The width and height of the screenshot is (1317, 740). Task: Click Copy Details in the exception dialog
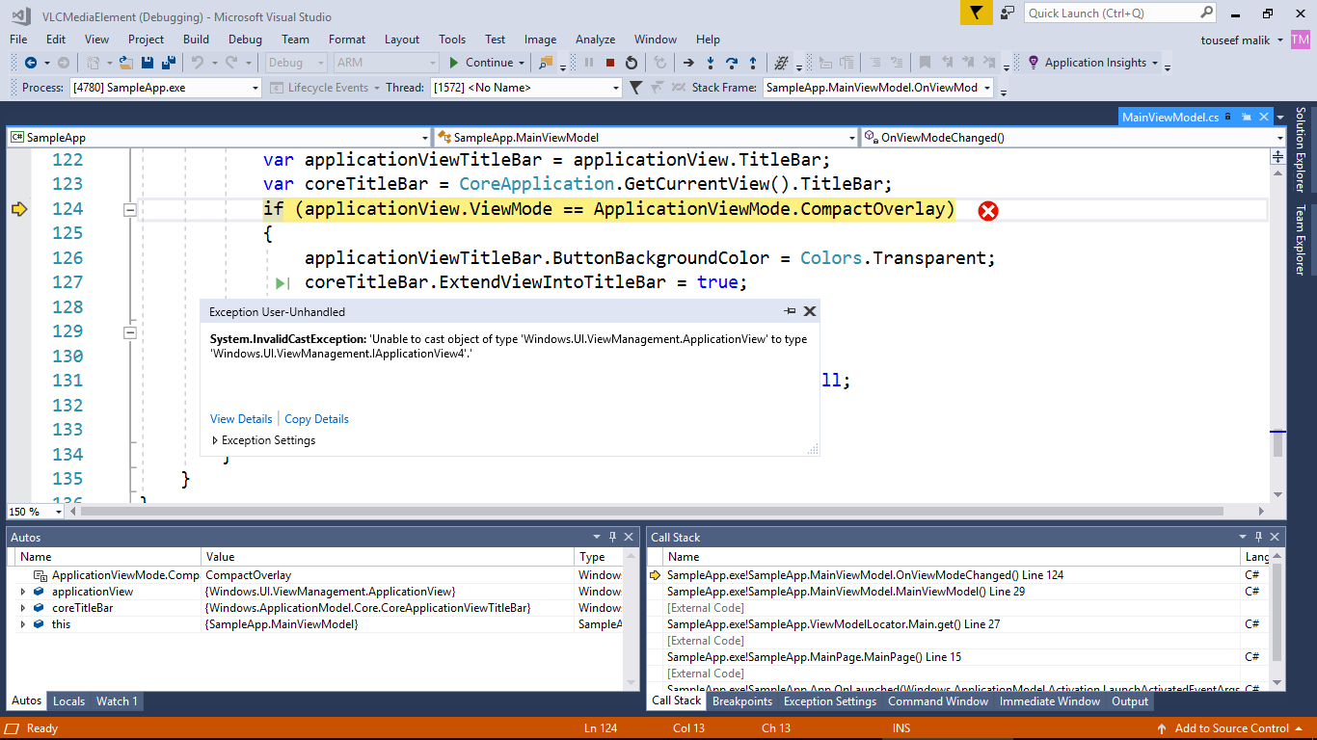pos(316,418)
